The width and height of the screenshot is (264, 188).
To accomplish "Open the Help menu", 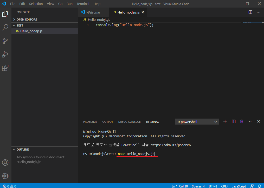I will (97, 4).
